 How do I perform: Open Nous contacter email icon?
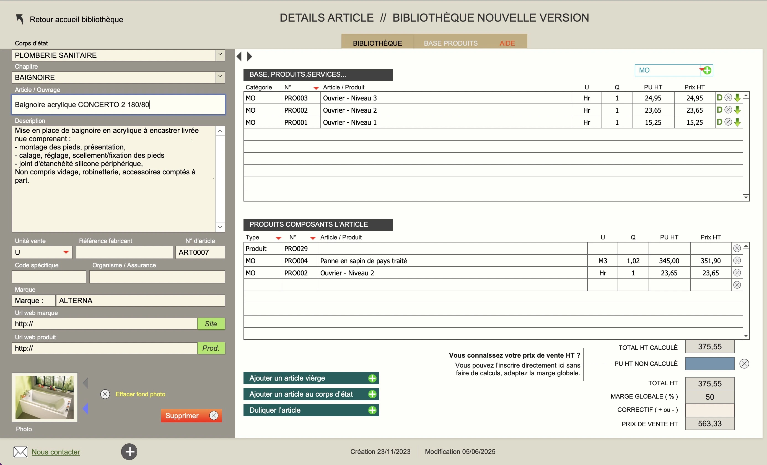(x=20, y=452)
